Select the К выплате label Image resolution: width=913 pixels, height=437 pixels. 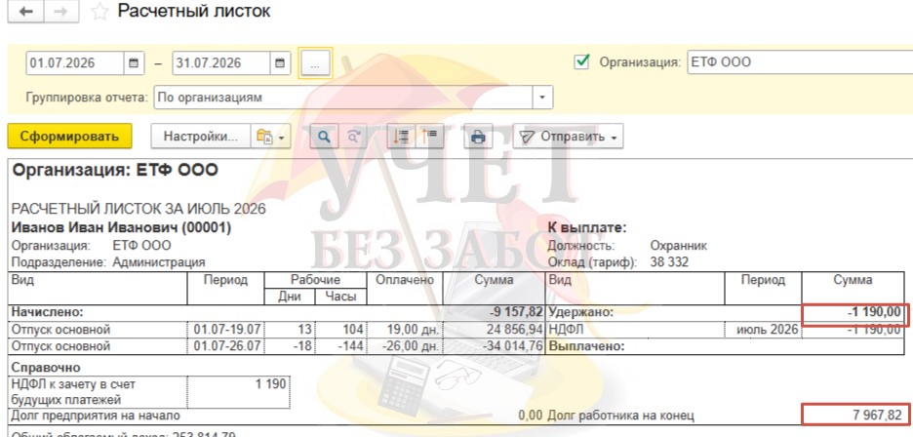click(587, 228)
